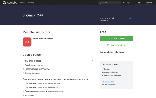Click the 94 learners text

(104, 21)
